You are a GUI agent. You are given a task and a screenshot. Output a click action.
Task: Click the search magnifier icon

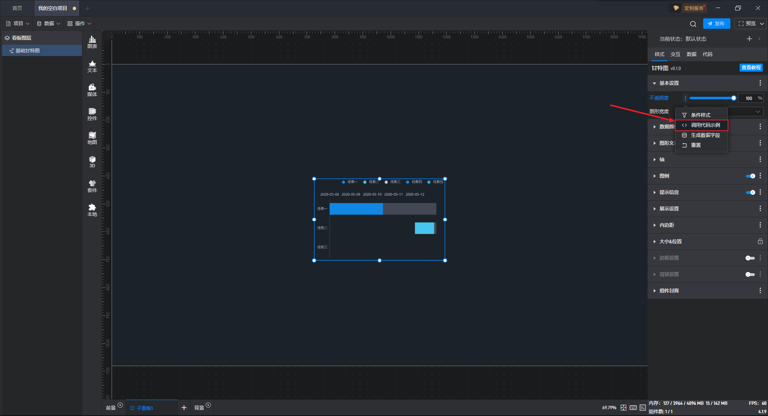point(693,24)
